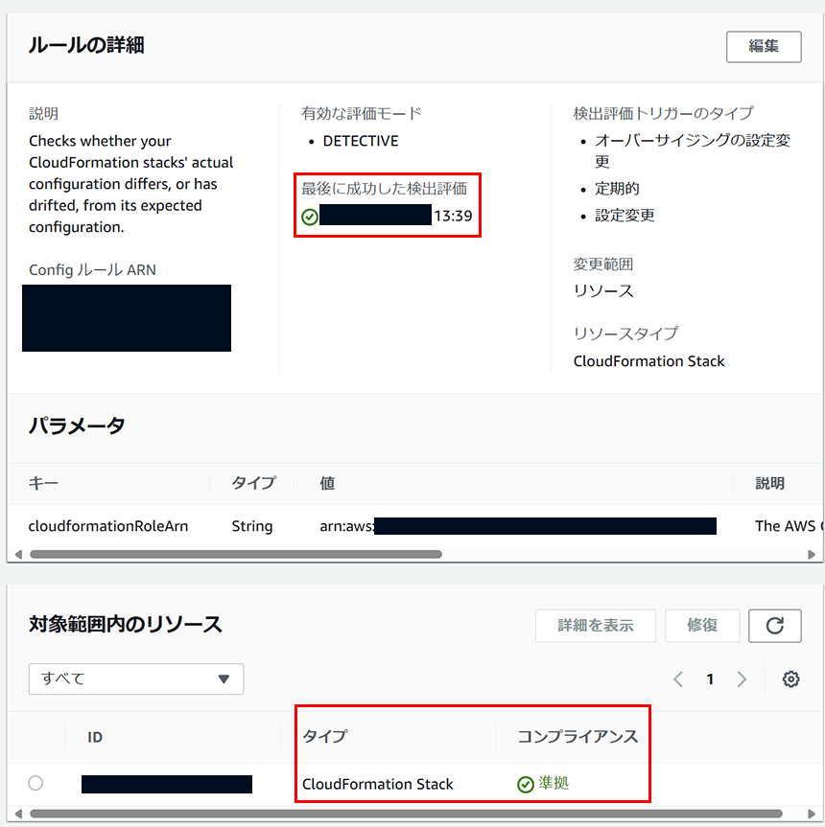
Task: Click the ID column header
Action: (95, 737)
